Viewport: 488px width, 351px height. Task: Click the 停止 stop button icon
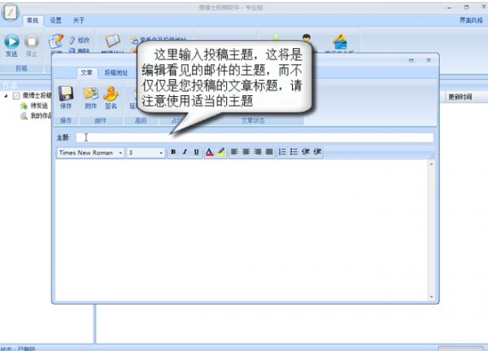coord(32,42)
